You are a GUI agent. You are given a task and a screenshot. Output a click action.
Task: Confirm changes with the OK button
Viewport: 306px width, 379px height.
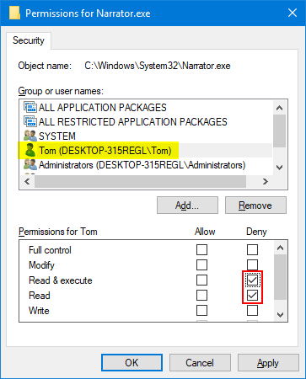click(132, 363)
